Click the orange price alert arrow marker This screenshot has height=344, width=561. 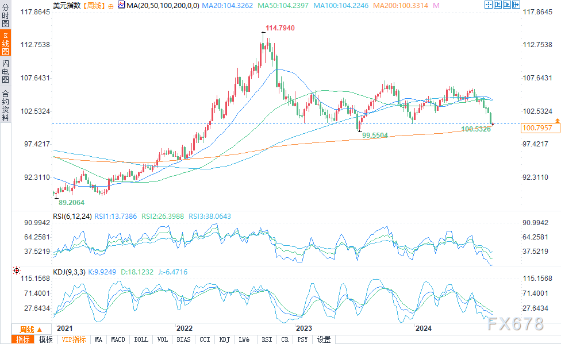tap(558, 121)
